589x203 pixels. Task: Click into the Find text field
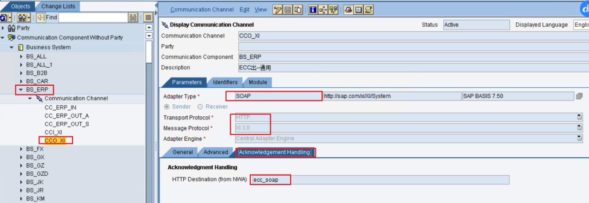point(93,17)
